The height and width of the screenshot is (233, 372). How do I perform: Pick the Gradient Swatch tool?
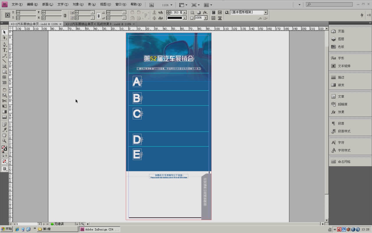pos(4,112)
